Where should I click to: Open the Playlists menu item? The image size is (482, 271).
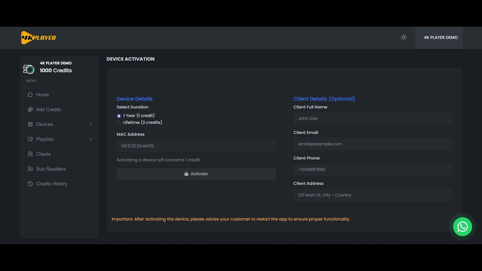tap(59, 139)
